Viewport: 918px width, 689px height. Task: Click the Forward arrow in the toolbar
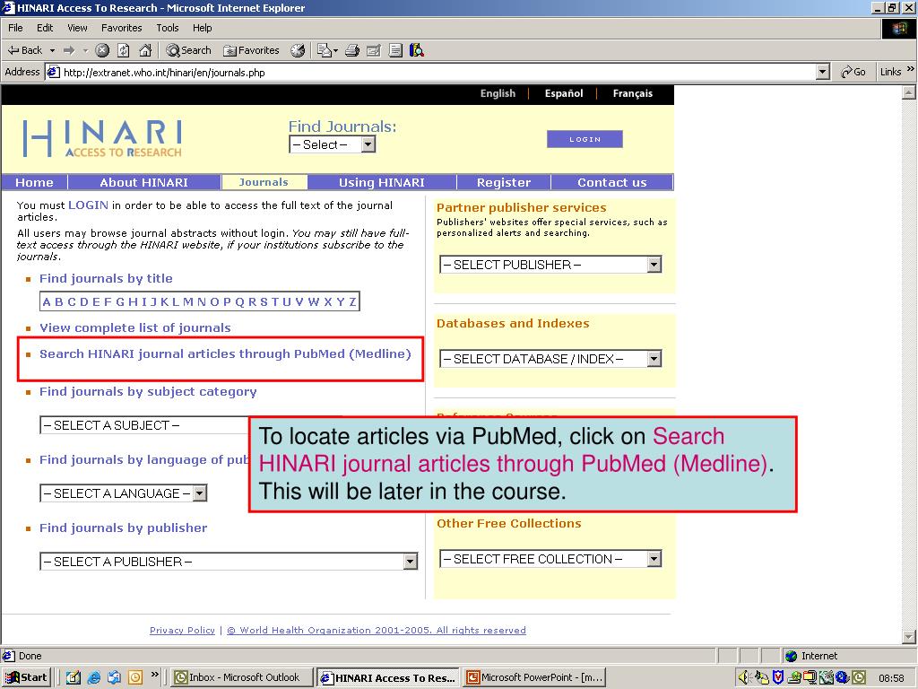pyautogui.click(x=69, y=50)
